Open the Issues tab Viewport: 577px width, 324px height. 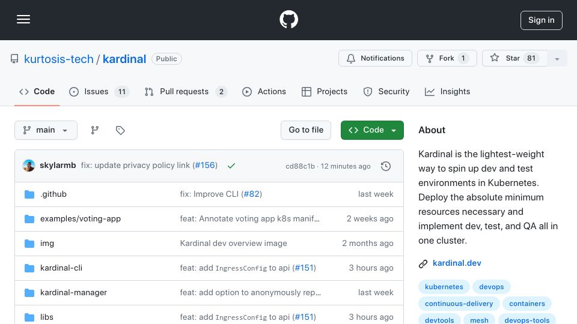click(99, 91)
